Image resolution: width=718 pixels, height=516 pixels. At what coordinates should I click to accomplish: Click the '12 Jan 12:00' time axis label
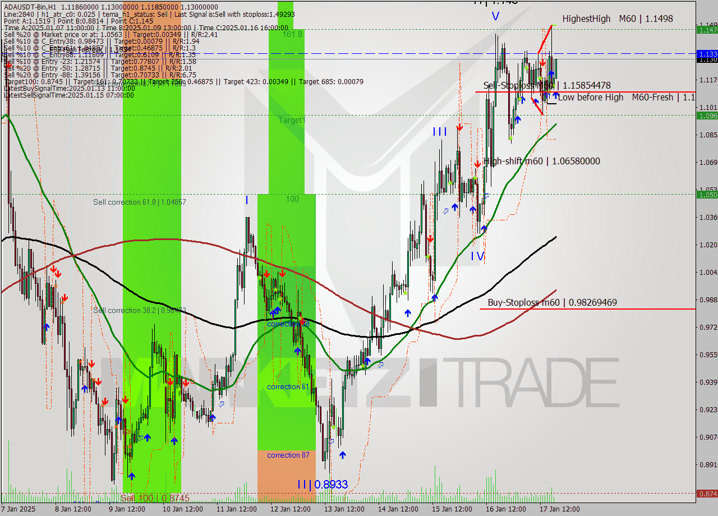pos(289,509)
